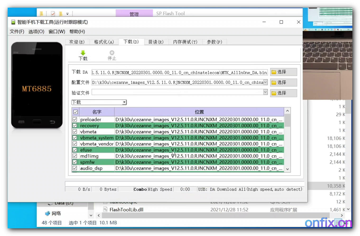This screenshot has width=360, height=236.
Task: Switch to the 参数(P) tab
Action: coord(214,42)
